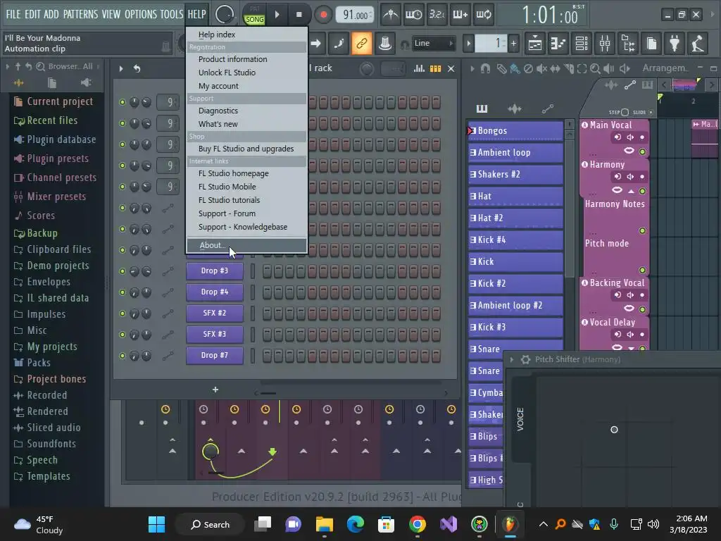Open File Explorer from the taskbar
Viewport: 721px width, 541px height.
324,524
